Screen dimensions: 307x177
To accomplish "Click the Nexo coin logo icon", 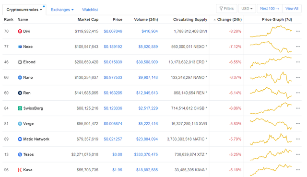I will tap(20, 47).
